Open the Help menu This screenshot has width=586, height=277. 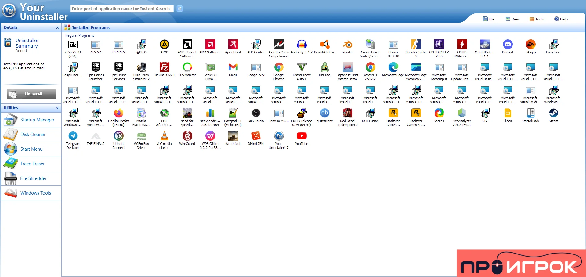(561, 19)
